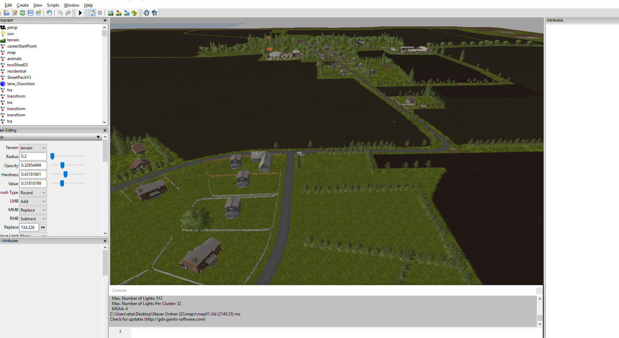This screenshot has width=619, height=338.
Task: Close the Terrain Editing panel
Action: 105,130
